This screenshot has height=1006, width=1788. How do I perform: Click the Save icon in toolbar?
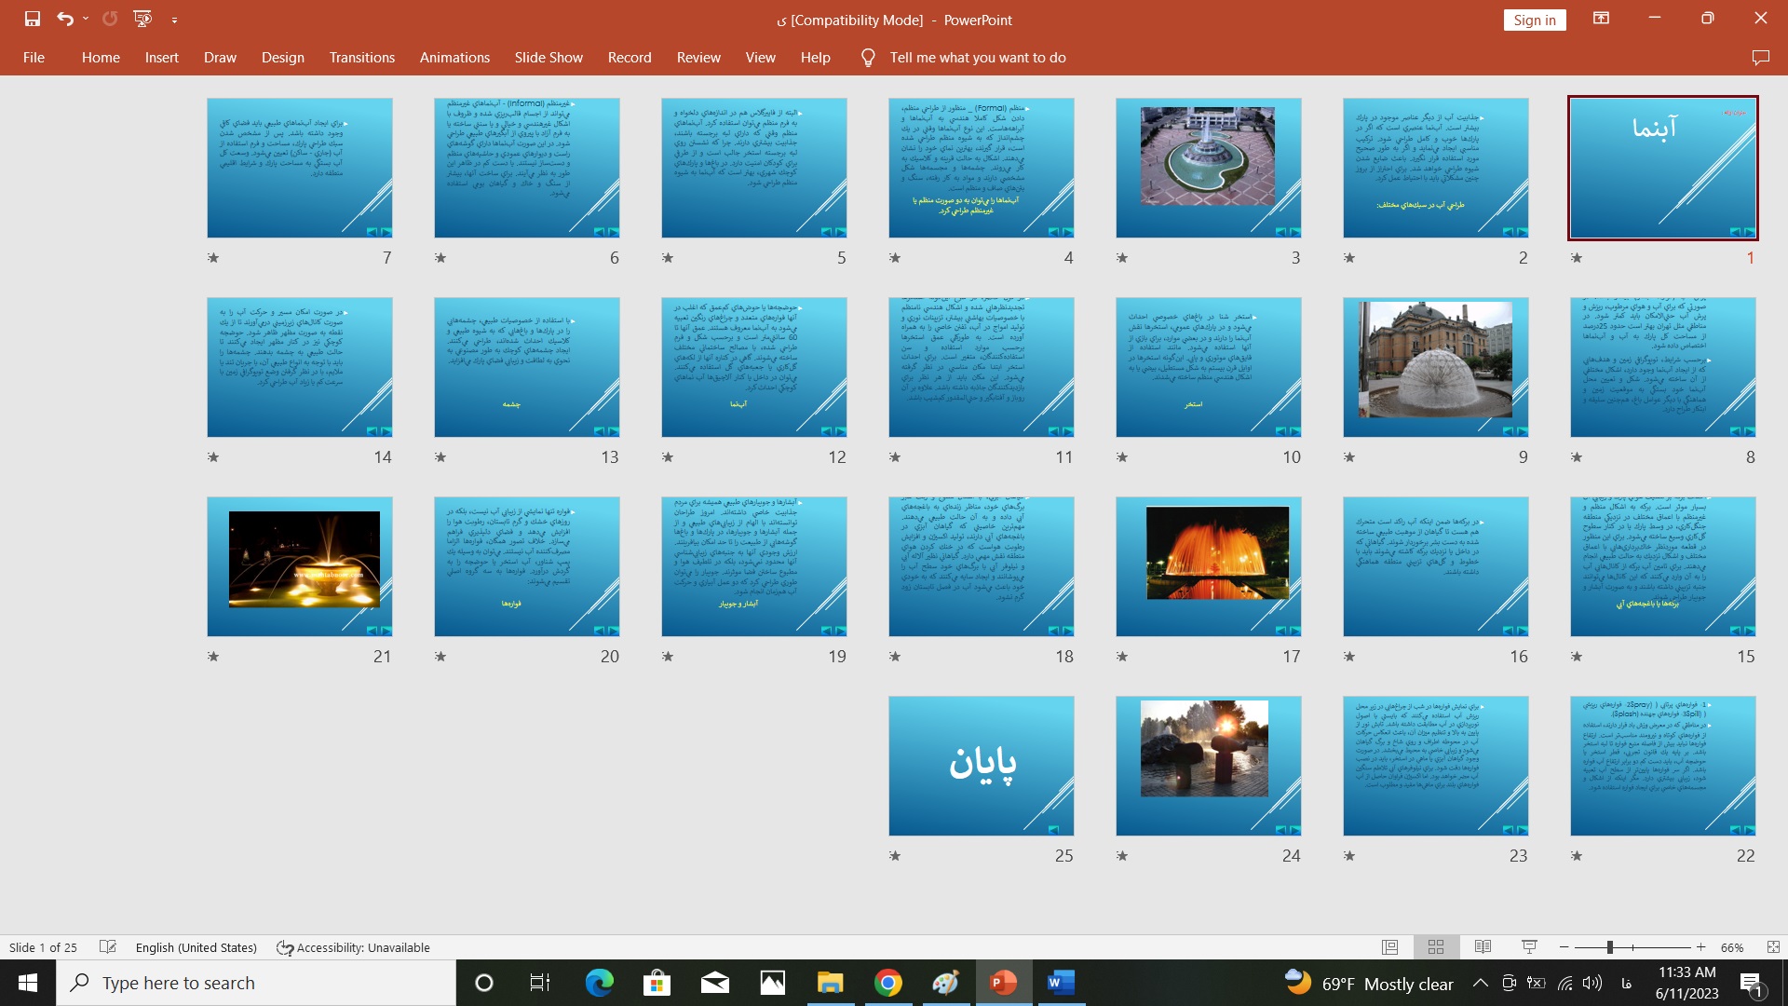click(30, 19)
